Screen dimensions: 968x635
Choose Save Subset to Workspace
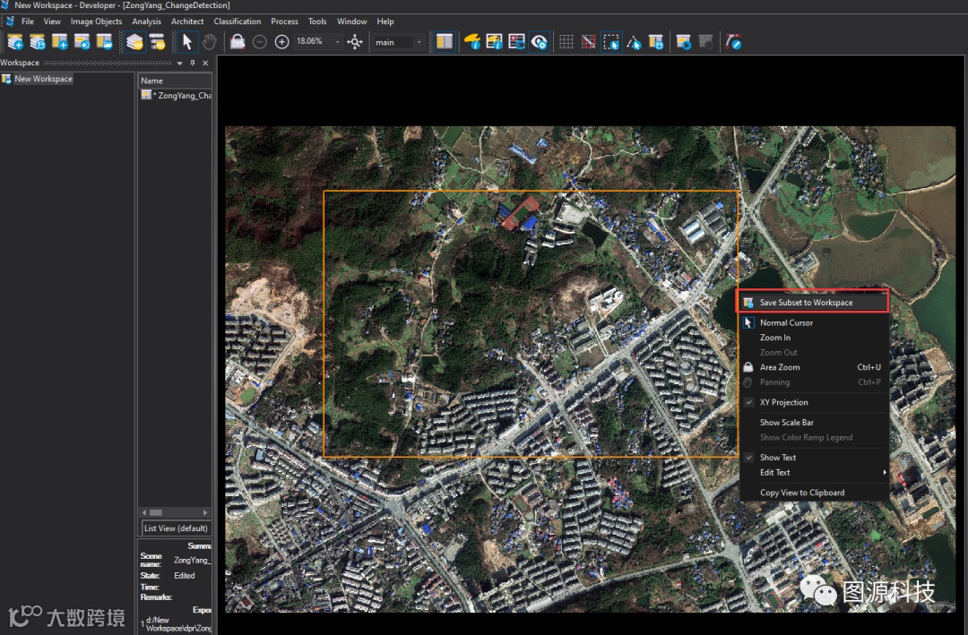806,303
